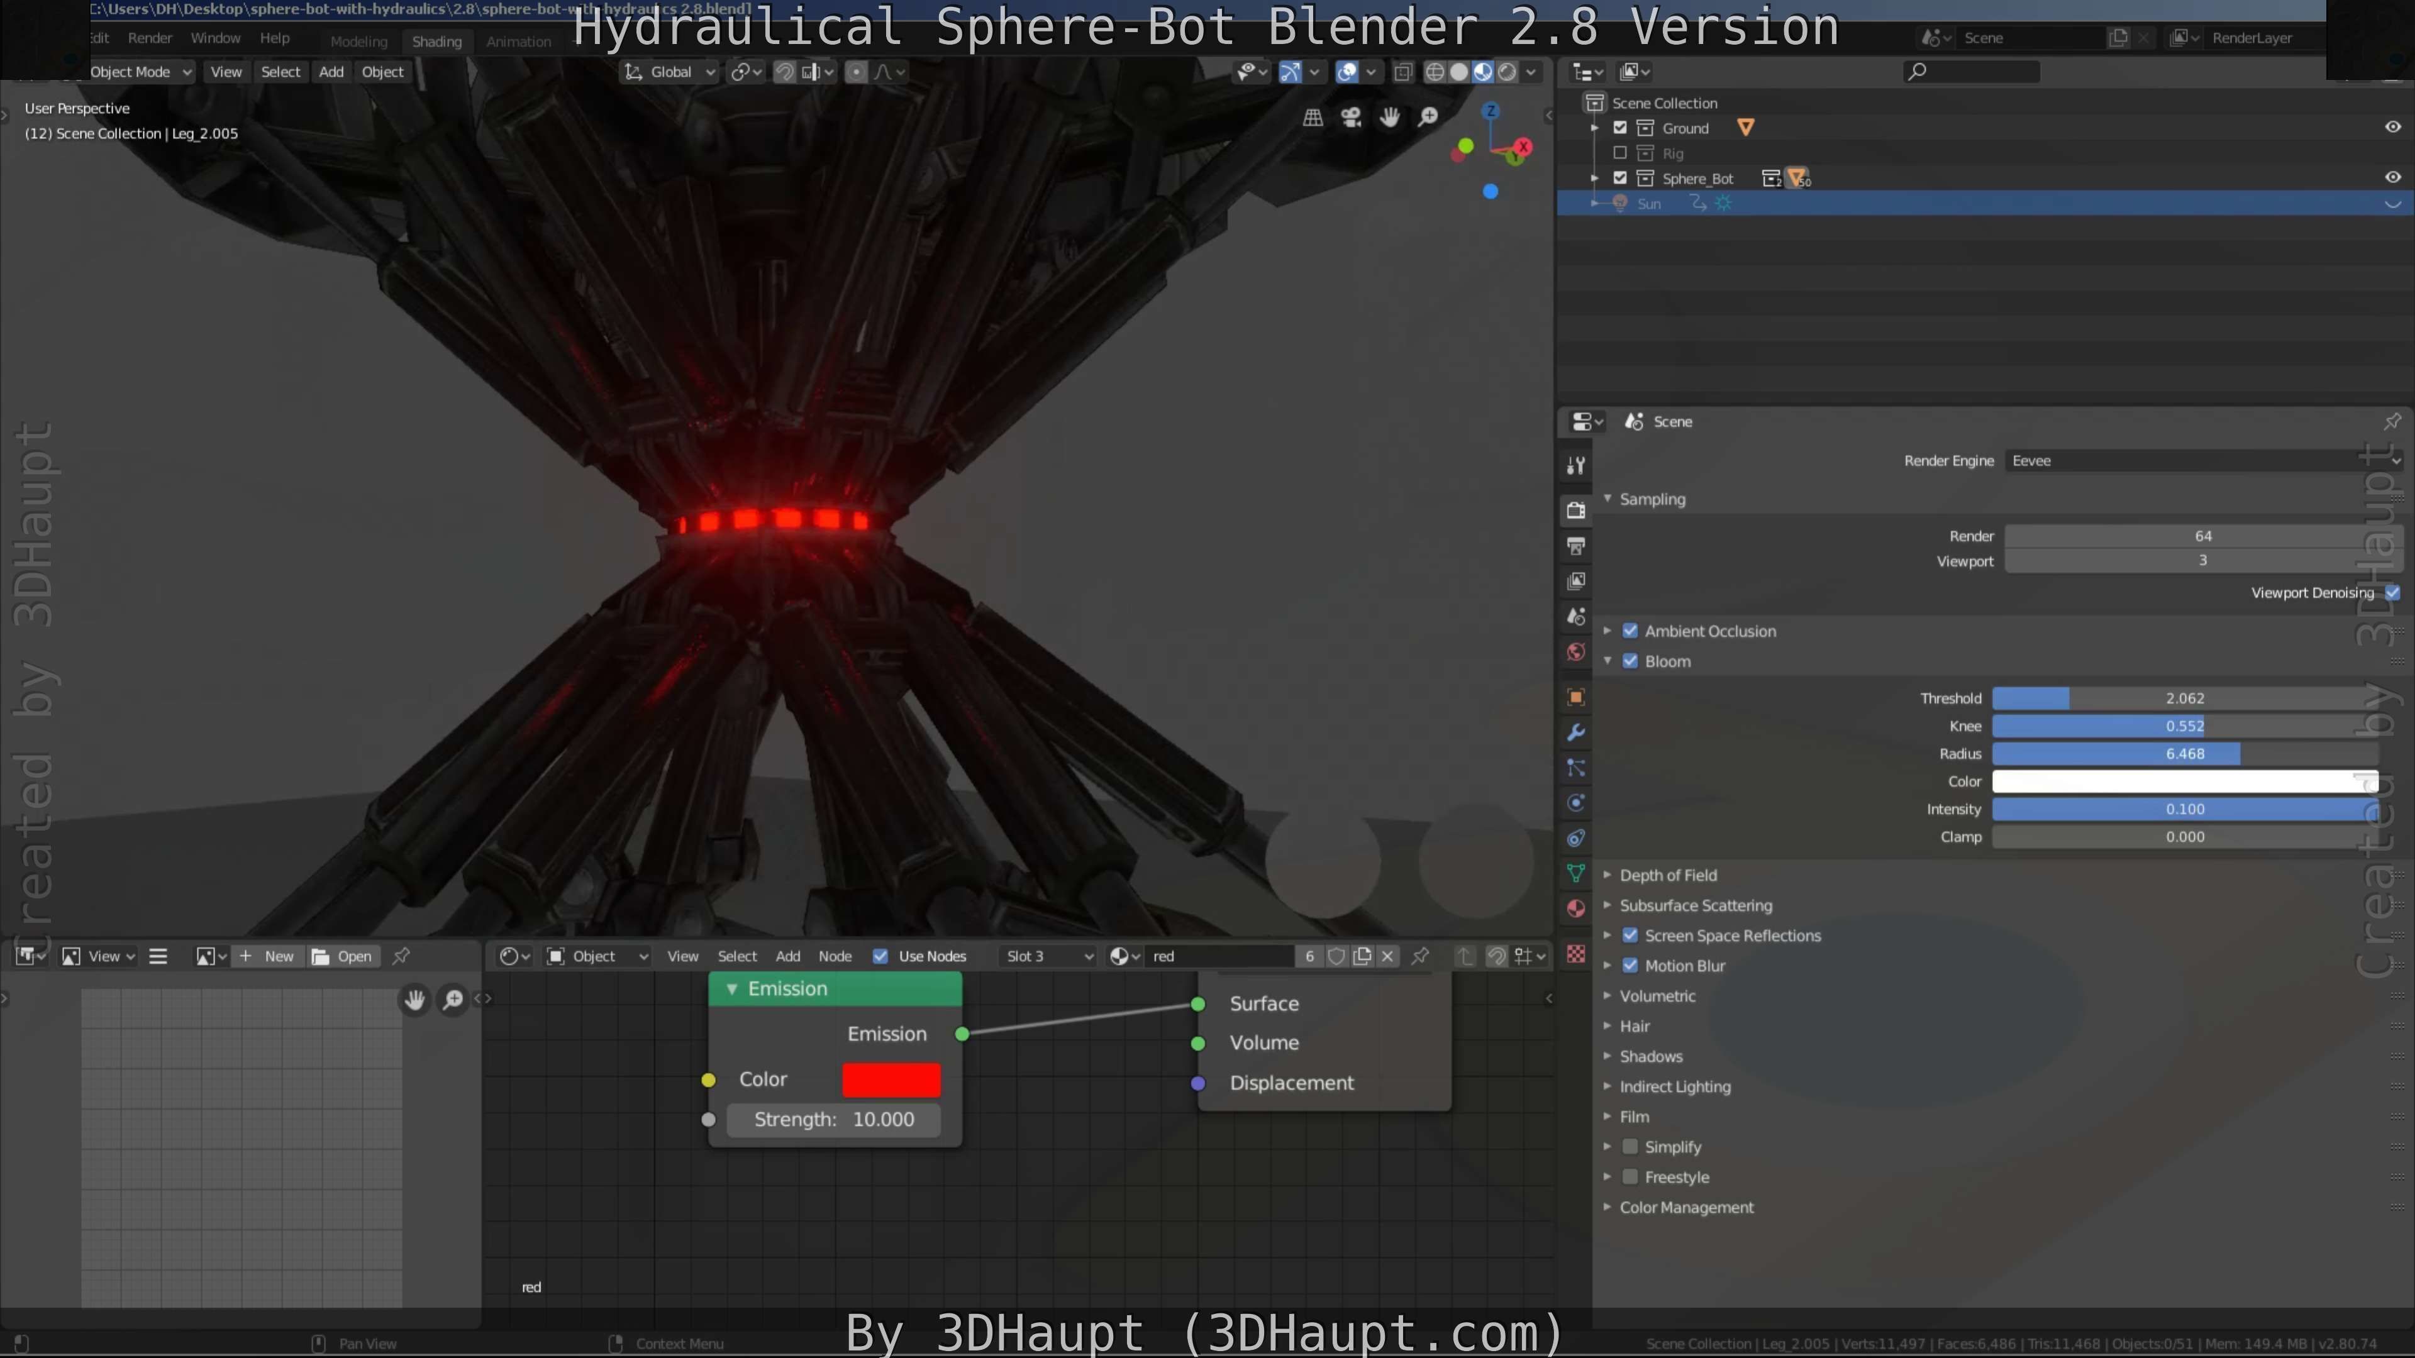Expand the Subsurface Scattering panel

[1695, 905]
